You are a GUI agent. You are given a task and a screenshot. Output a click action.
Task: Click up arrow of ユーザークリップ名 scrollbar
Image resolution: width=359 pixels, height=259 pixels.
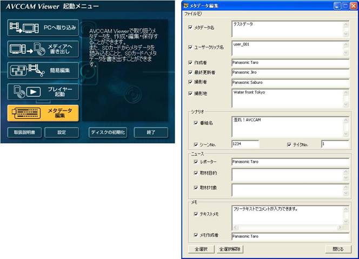[x=345, y=44]
